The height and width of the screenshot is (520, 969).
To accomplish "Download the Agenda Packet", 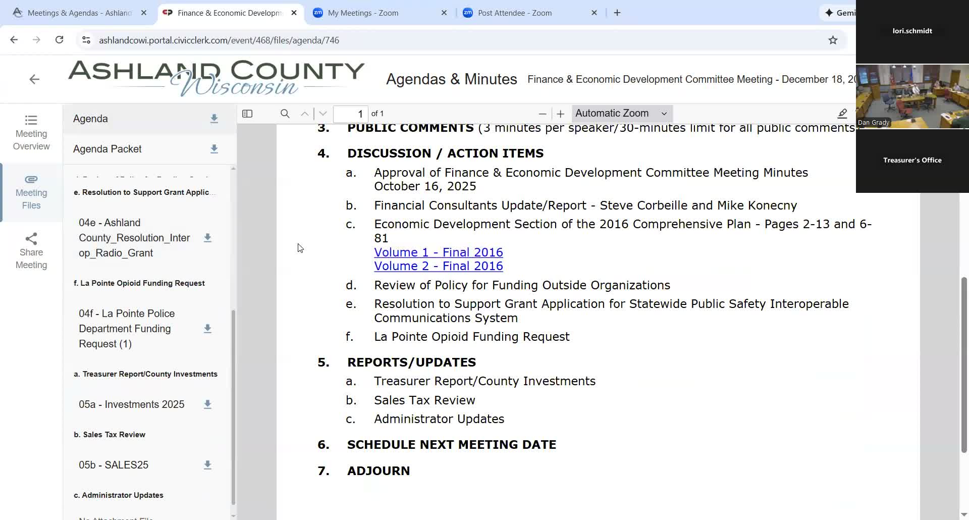I will [x=214, y=149].
